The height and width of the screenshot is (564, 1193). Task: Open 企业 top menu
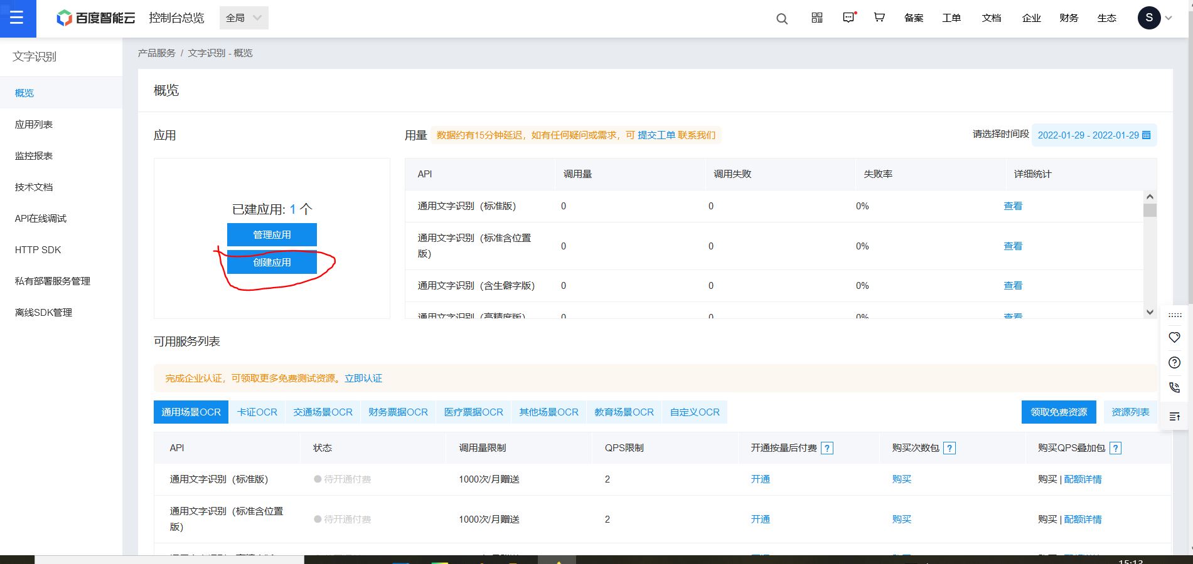pos(1032,18)
